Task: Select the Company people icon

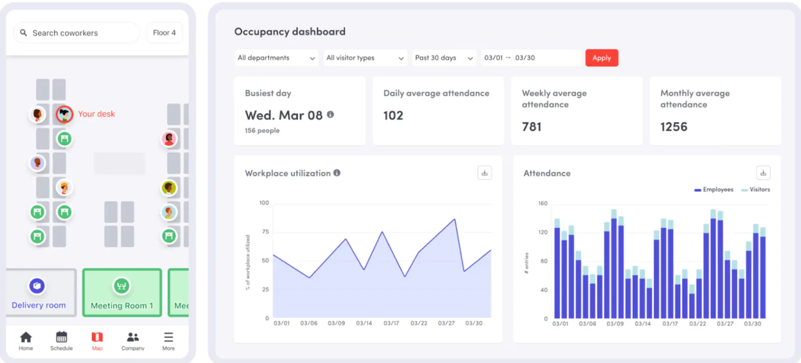Action: (x=133, y=337)
